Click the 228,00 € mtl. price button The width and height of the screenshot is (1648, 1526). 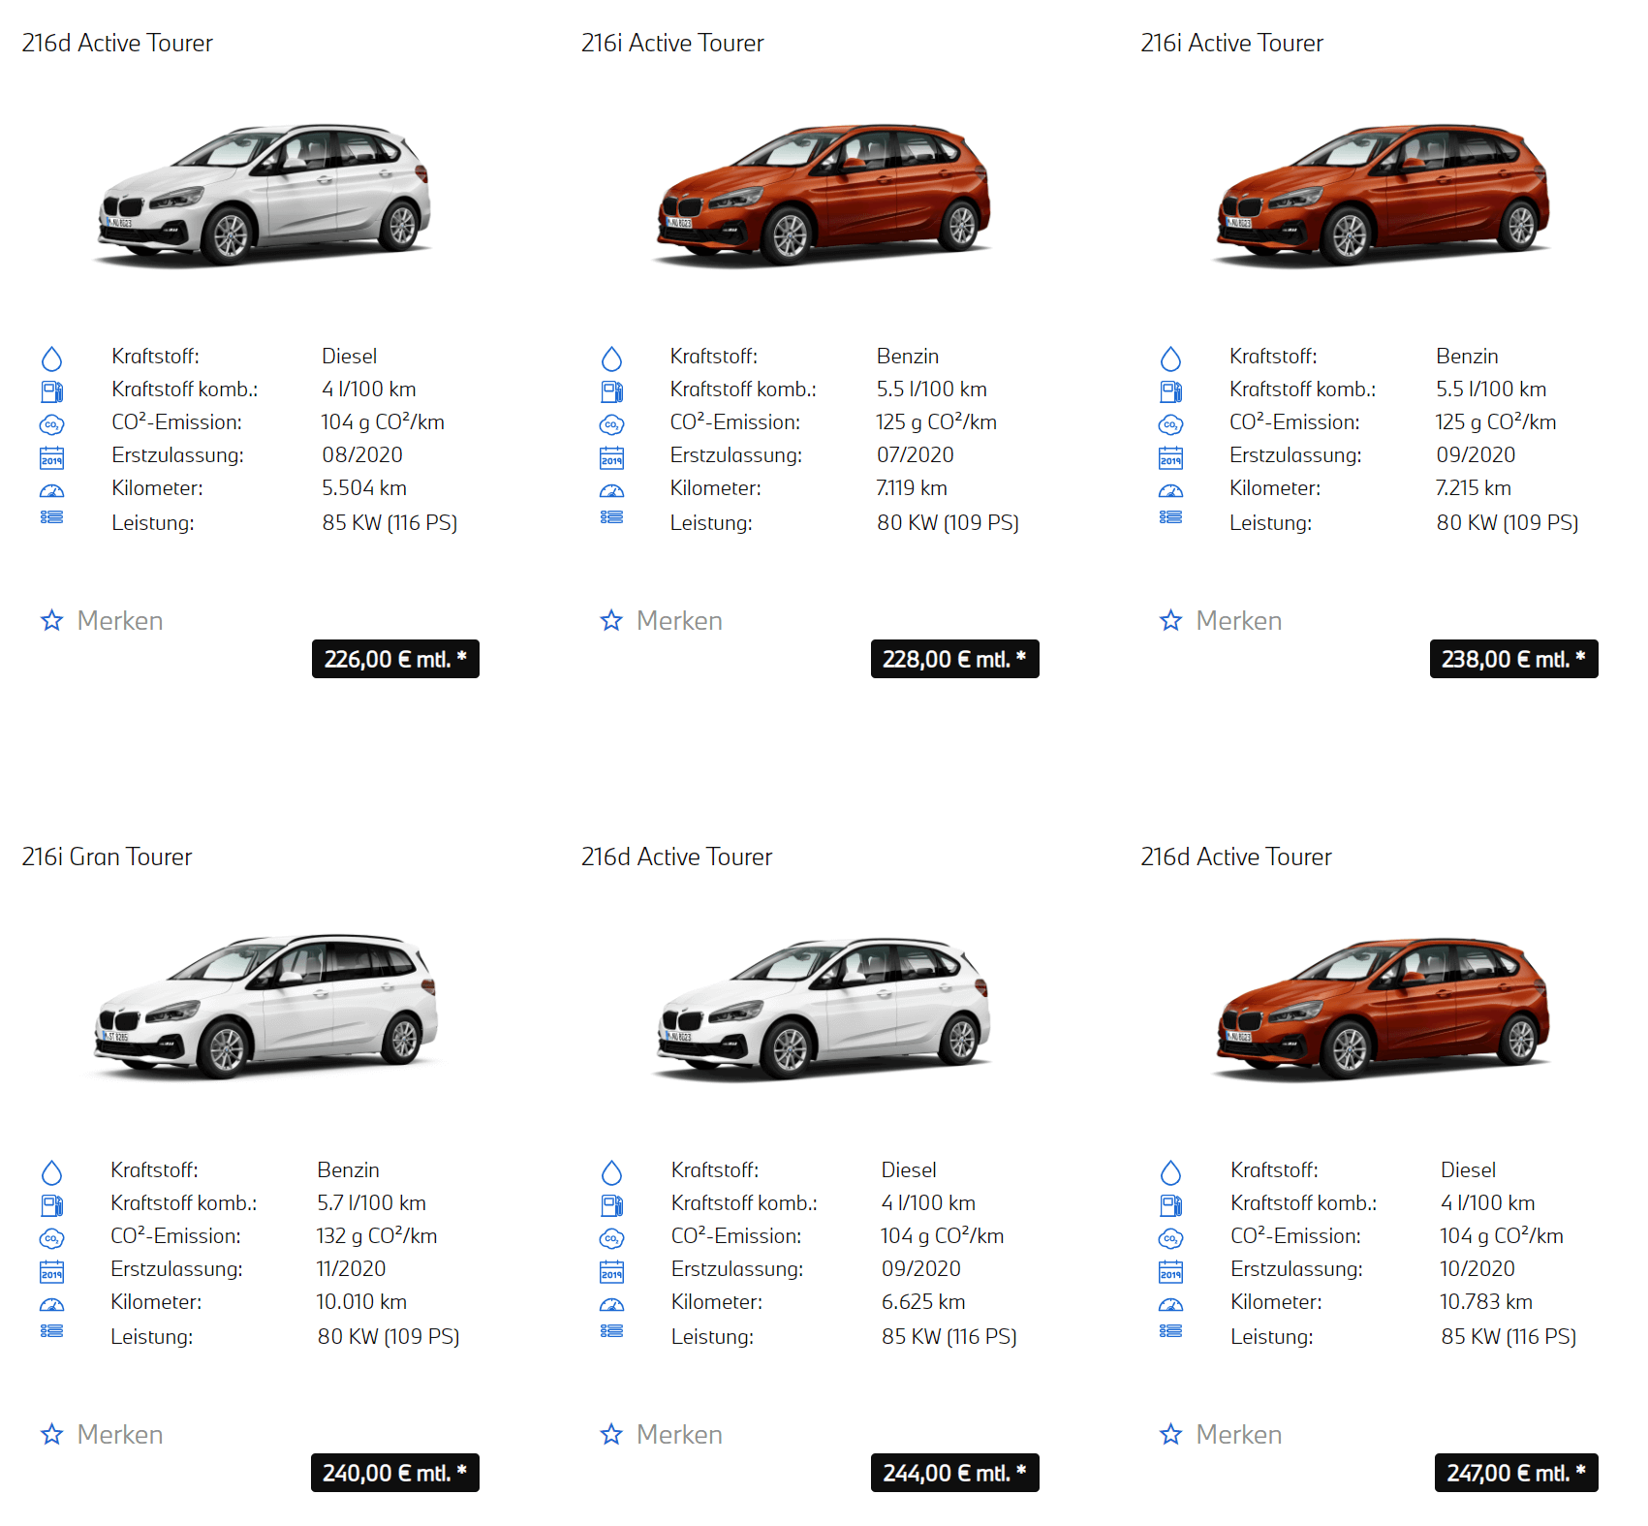tap(954, 659)
